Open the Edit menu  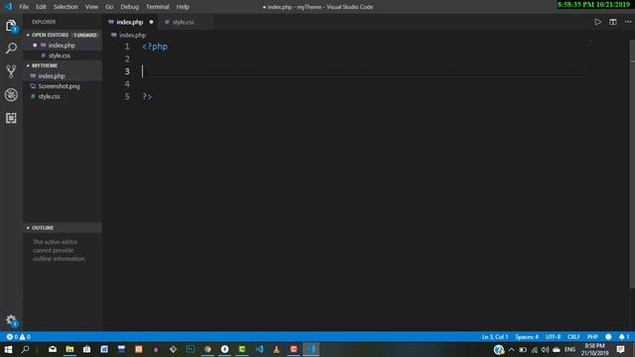point(41,7)
